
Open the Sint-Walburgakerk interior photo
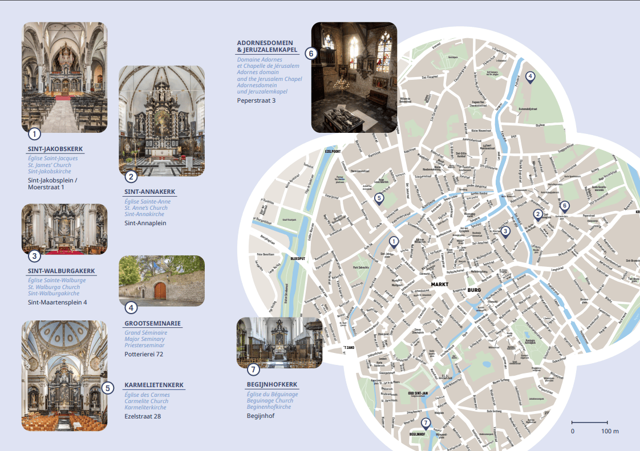[64, 229]
